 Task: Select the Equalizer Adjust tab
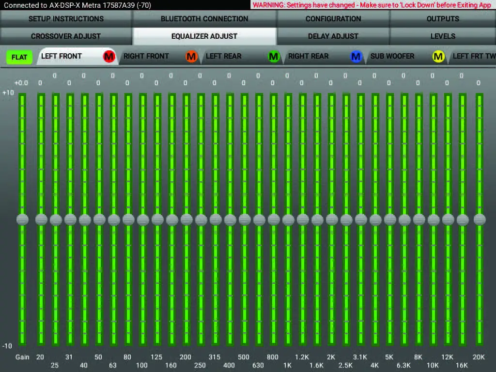204,36
